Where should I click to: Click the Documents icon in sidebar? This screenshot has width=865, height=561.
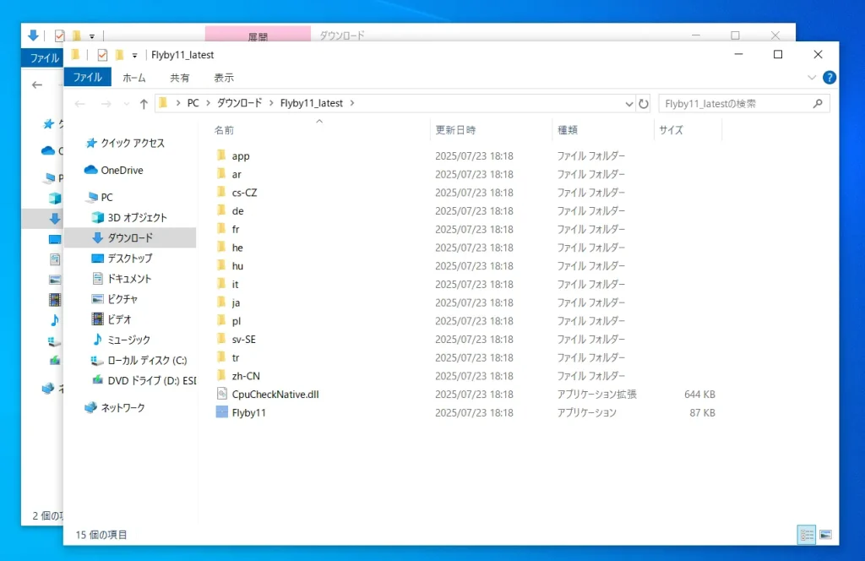98,279
